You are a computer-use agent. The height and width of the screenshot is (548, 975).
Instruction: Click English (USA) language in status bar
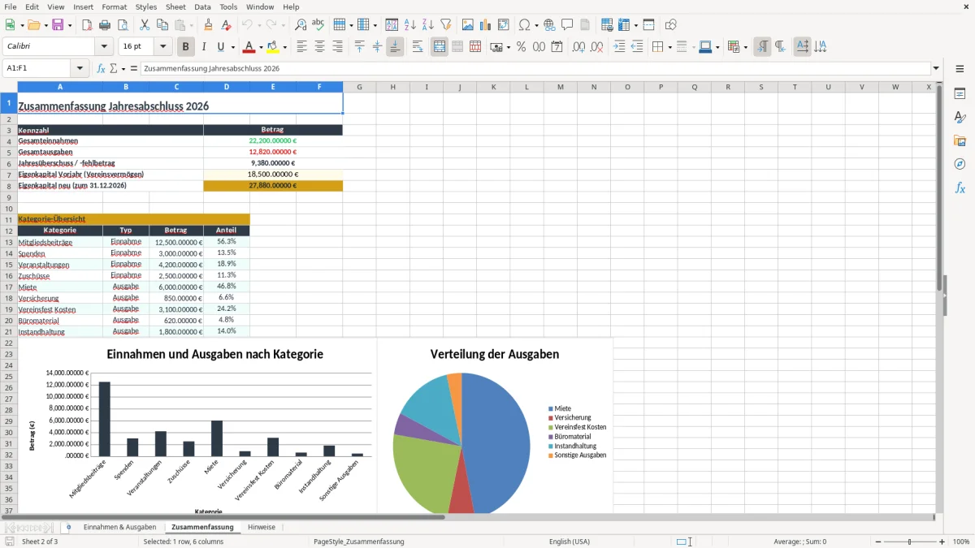(x=570, y=542)
